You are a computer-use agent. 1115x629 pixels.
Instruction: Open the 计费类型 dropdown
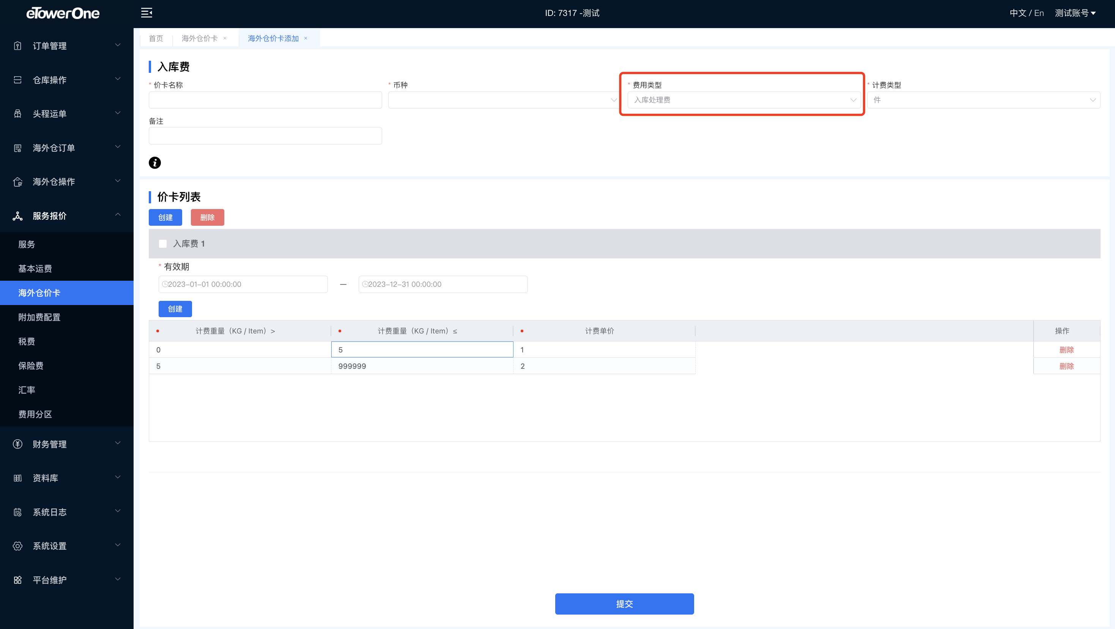[983, 100]
